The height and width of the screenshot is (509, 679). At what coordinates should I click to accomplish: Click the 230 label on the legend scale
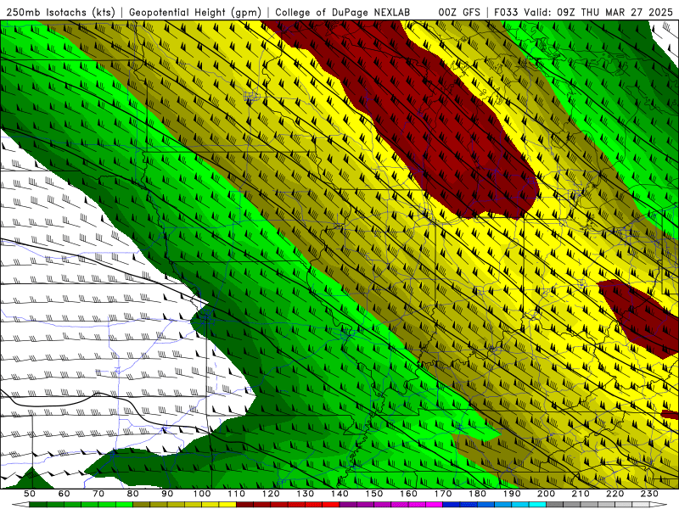[x=649, y=494]
